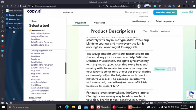
Task: Click the IQ extension icon
Action: [174, 6]
